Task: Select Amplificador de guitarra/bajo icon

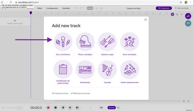Action: pos(63,69)
